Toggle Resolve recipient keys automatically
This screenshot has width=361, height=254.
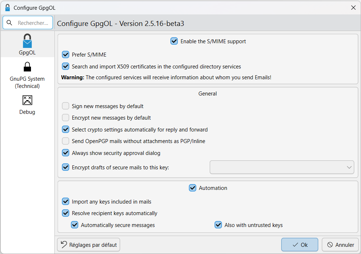(x=66, y=213)
